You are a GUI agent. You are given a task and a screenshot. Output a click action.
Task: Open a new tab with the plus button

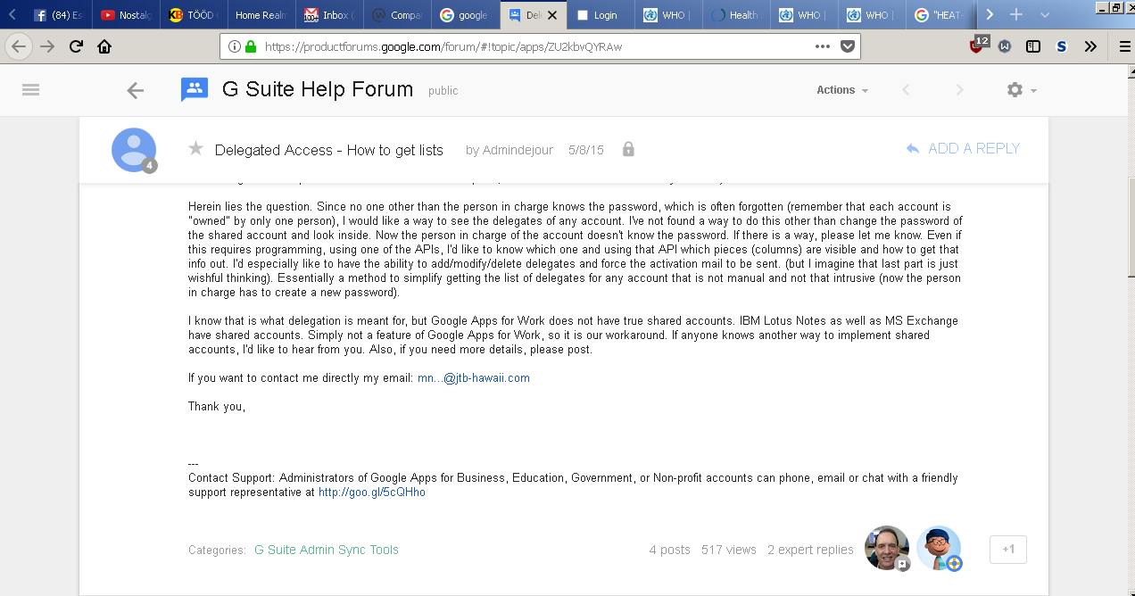click(x=1015, y=15)
